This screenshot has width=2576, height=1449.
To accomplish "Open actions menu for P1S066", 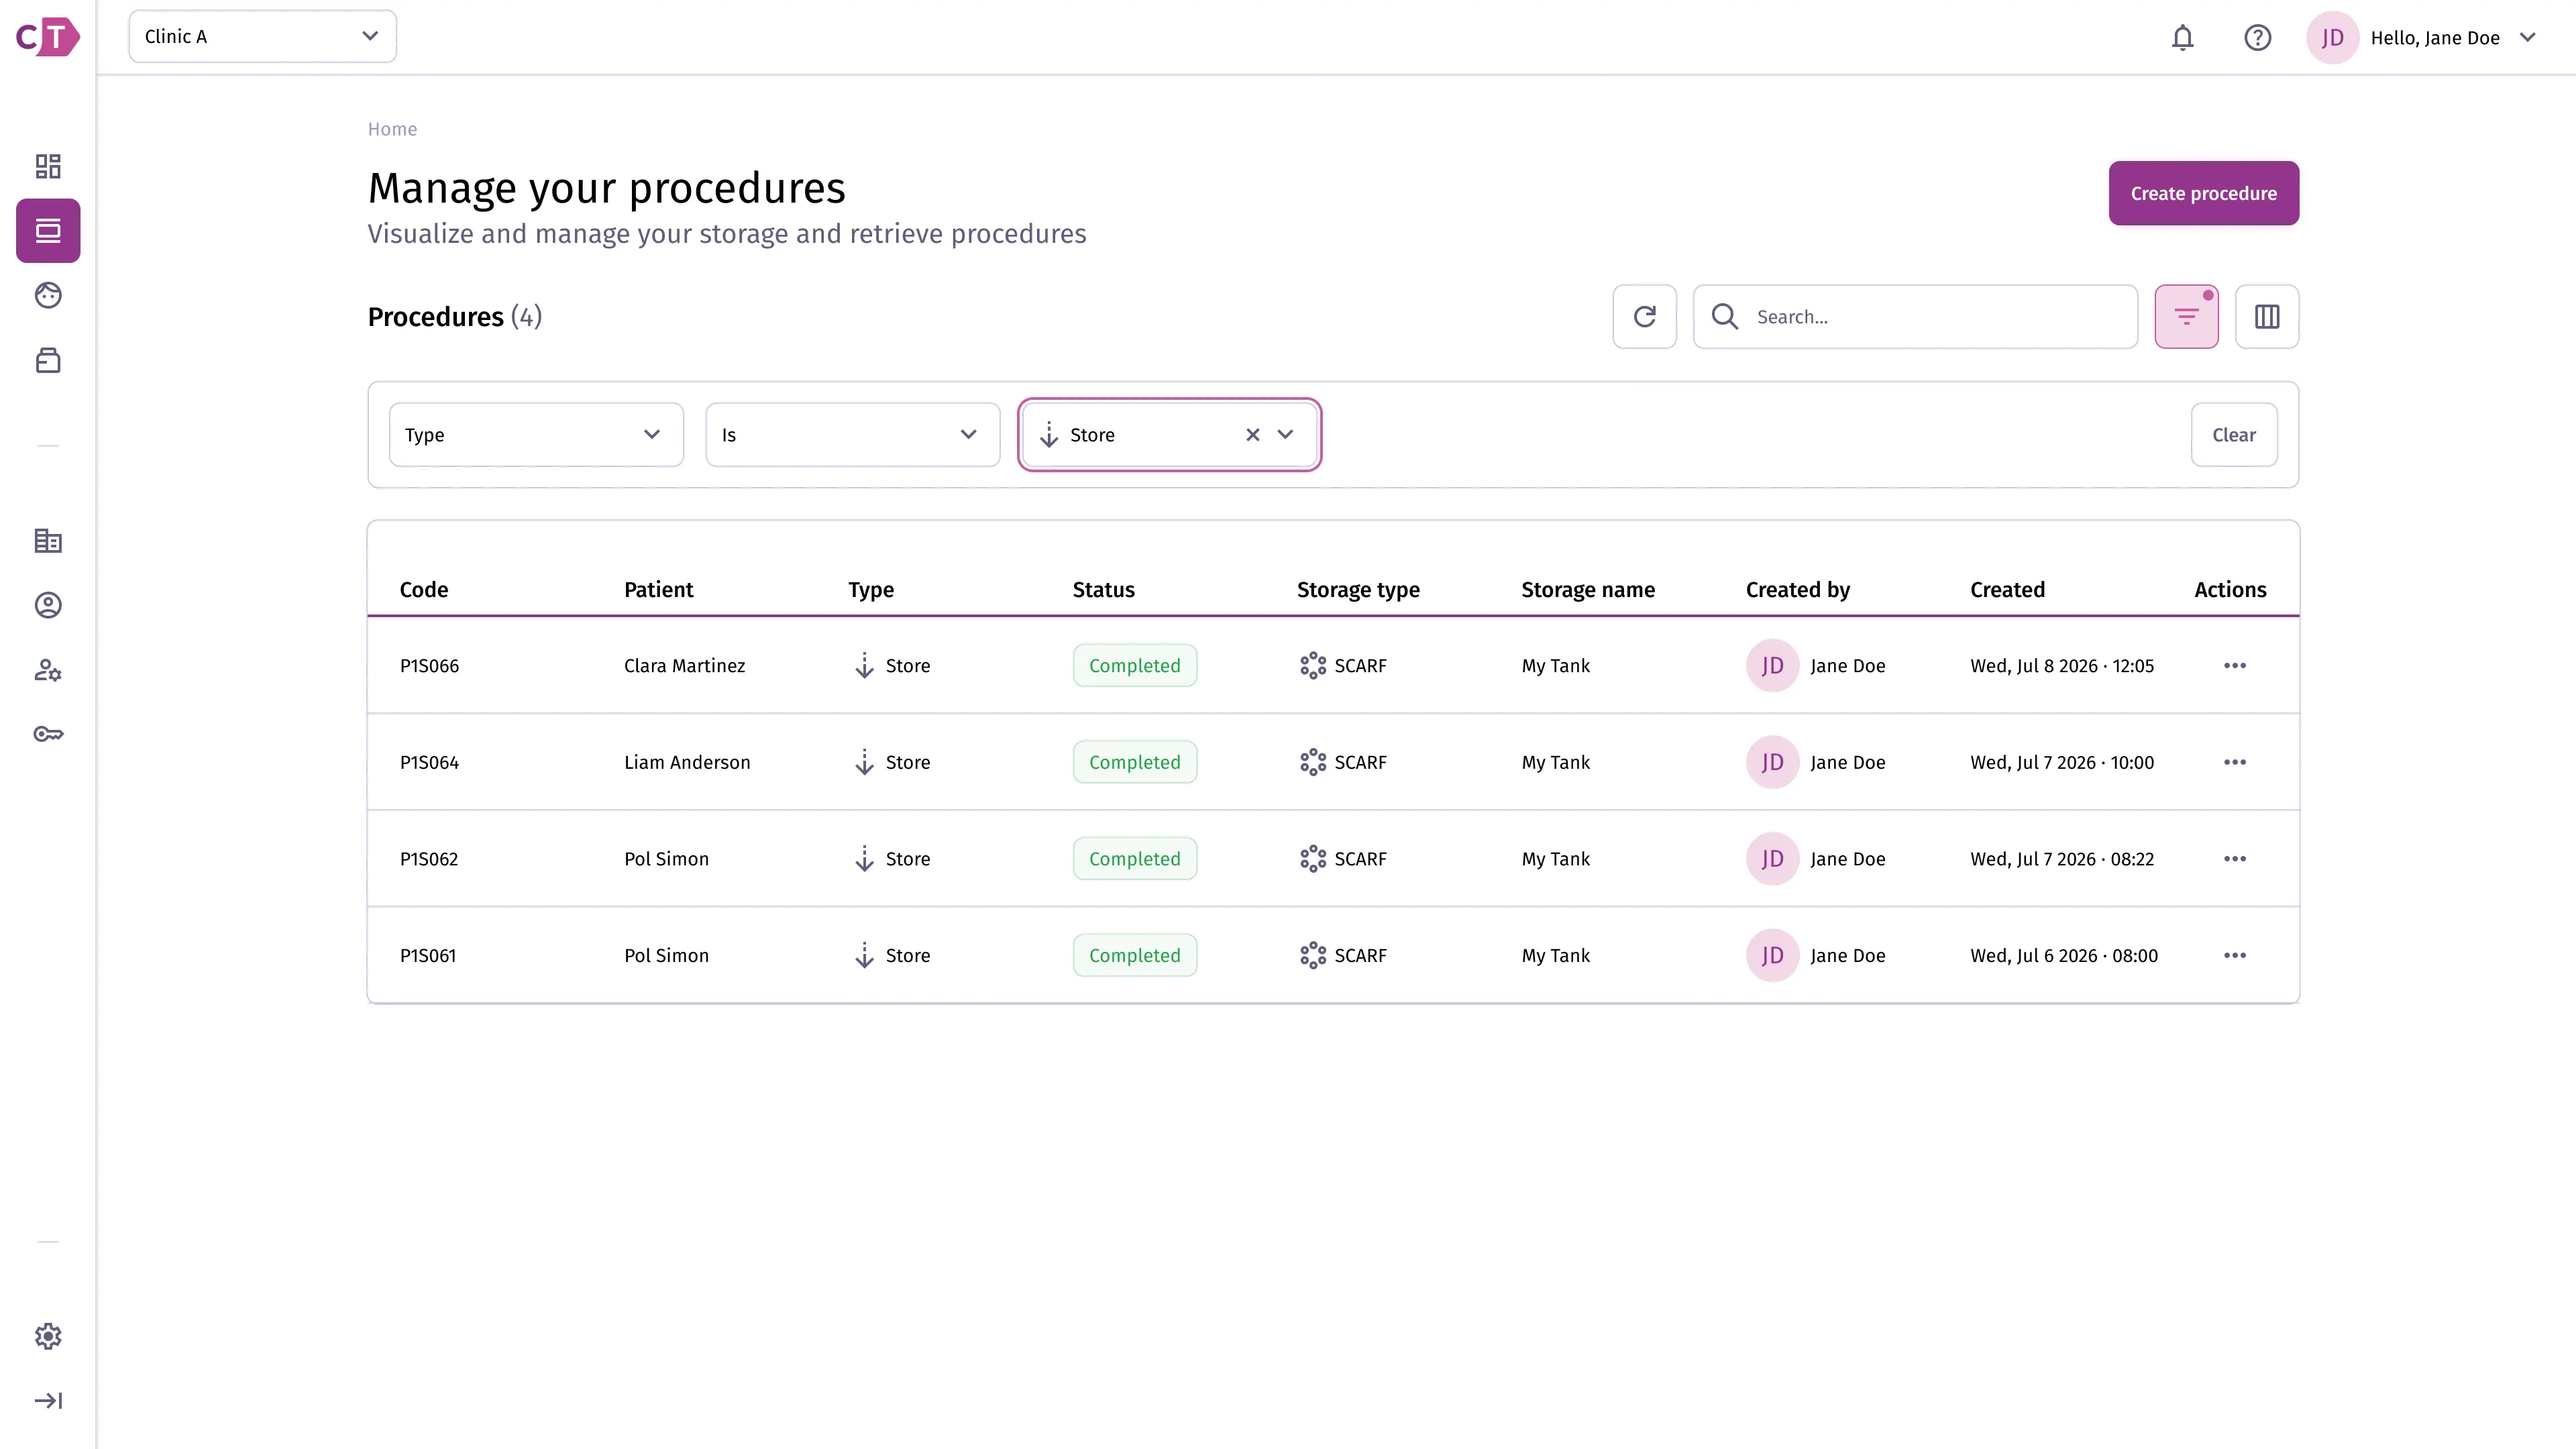I will pos(2235,666).
